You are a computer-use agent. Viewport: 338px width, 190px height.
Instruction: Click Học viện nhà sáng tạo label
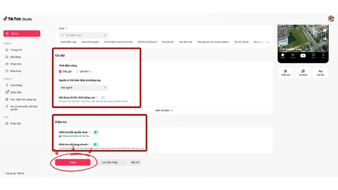point(23,100)
